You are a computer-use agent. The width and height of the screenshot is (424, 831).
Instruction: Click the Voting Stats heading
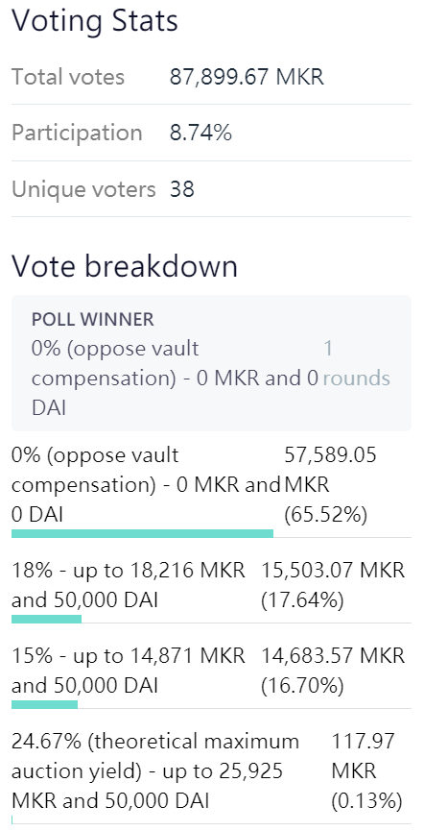tap(95, 22)
